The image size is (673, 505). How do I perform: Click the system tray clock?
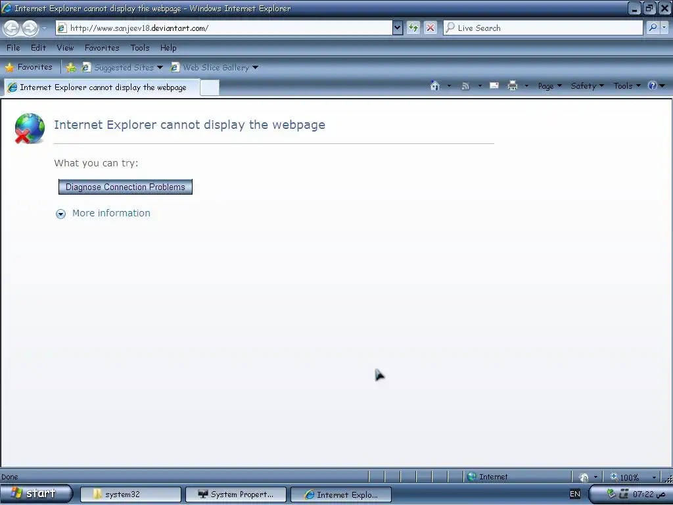649,494
